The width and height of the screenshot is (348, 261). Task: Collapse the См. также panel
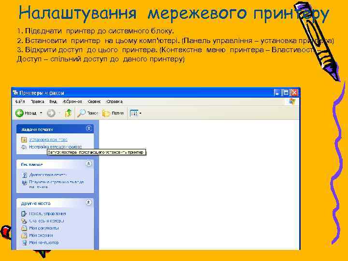point(88,164)
